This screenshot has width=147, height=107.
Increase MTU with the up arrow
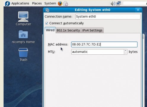(x=126, y=51)
